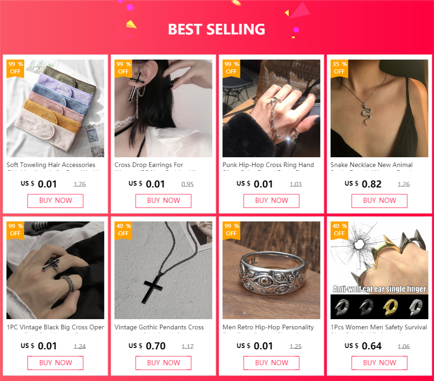Select the 40% OFF badge on the cross pendant
The image size is (434, 381).
coord(123,230)
